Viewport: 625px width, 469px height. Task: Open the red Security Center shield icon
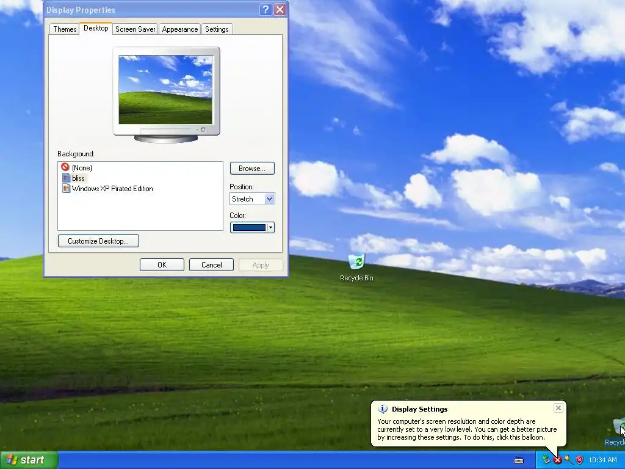click(x=580, y=460)
